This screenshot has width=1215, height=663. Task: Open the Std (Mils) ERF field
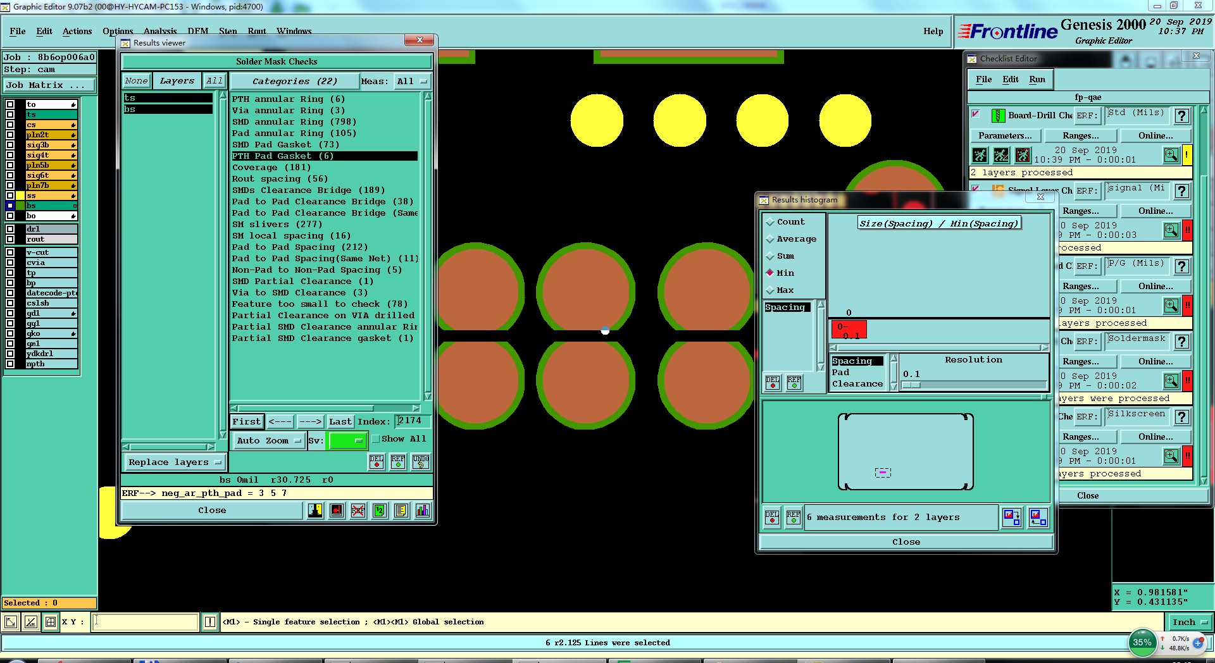(x=1137, y=116)
